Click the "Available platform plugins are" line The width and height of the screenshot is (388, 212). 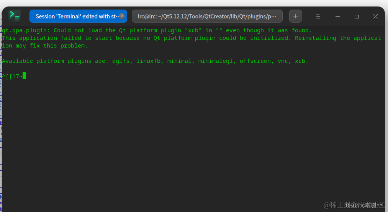pyautogui.click(x=155, y=61)
